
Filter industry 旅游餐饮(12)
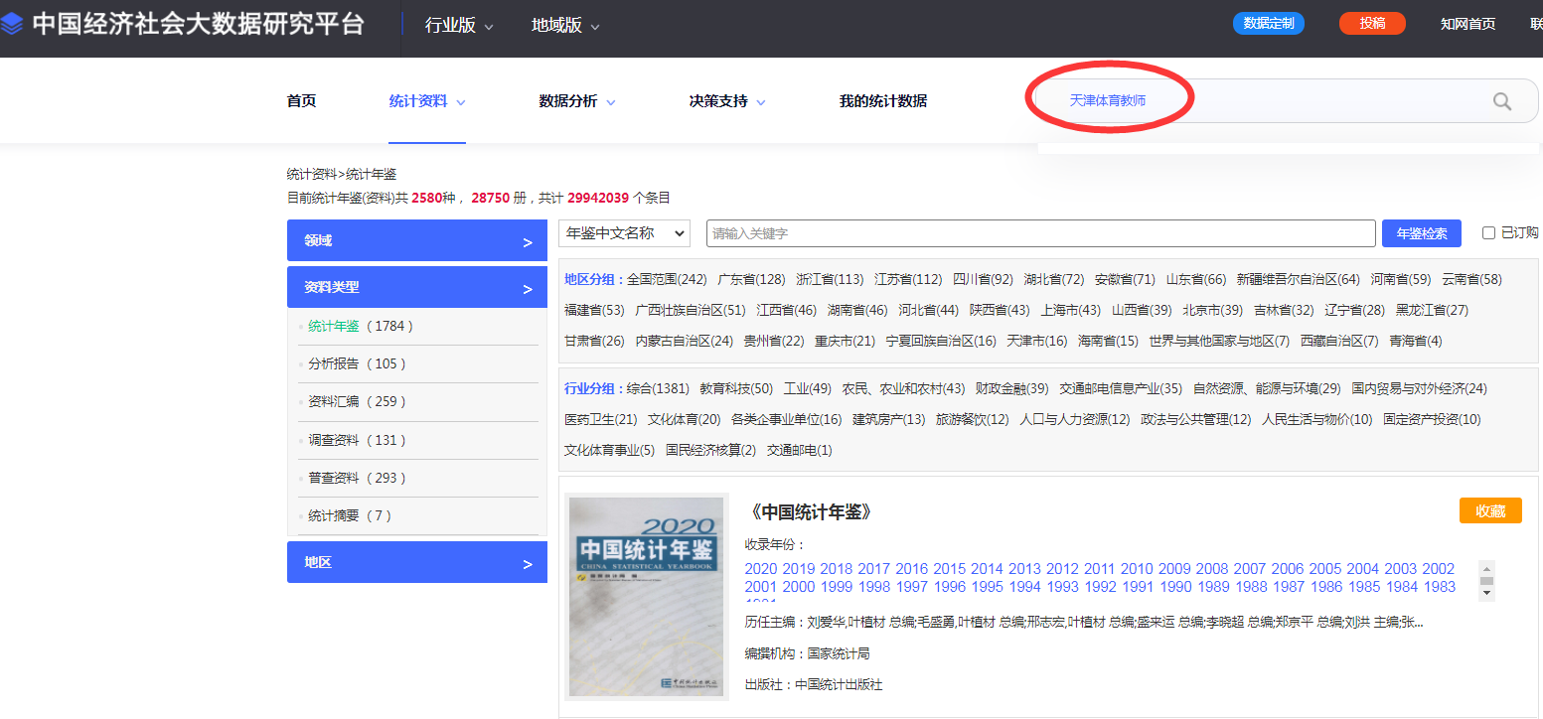point(973,419)
